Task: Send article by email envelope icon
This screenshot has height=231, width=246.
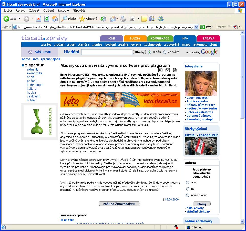Action: coord(168,70)
